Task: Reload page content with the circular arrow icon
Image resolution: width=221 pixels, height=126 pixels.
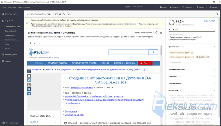Action: pos(157,32)
